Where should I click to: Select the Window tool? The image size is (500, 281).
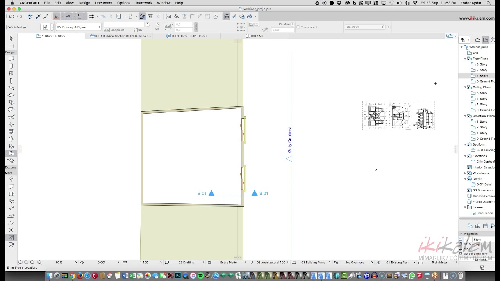point(11,73)
